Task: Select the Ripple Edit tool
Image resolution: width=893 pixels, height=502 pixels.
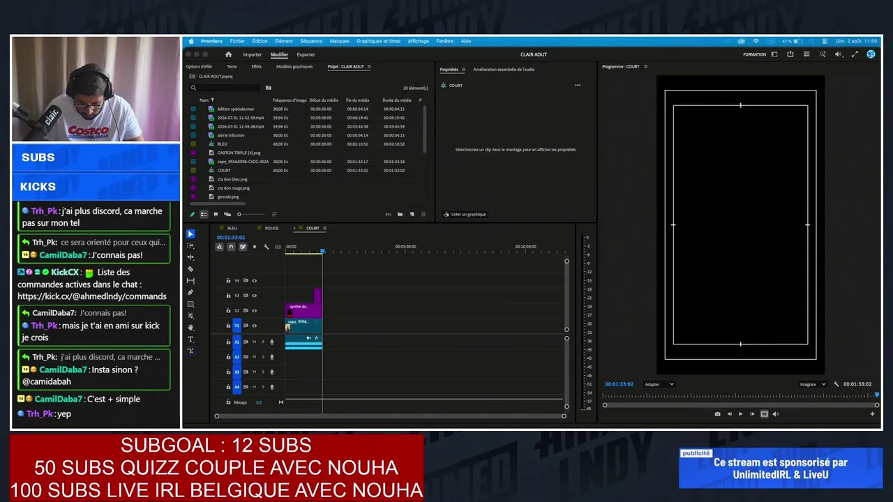Action: click(190, 257)
